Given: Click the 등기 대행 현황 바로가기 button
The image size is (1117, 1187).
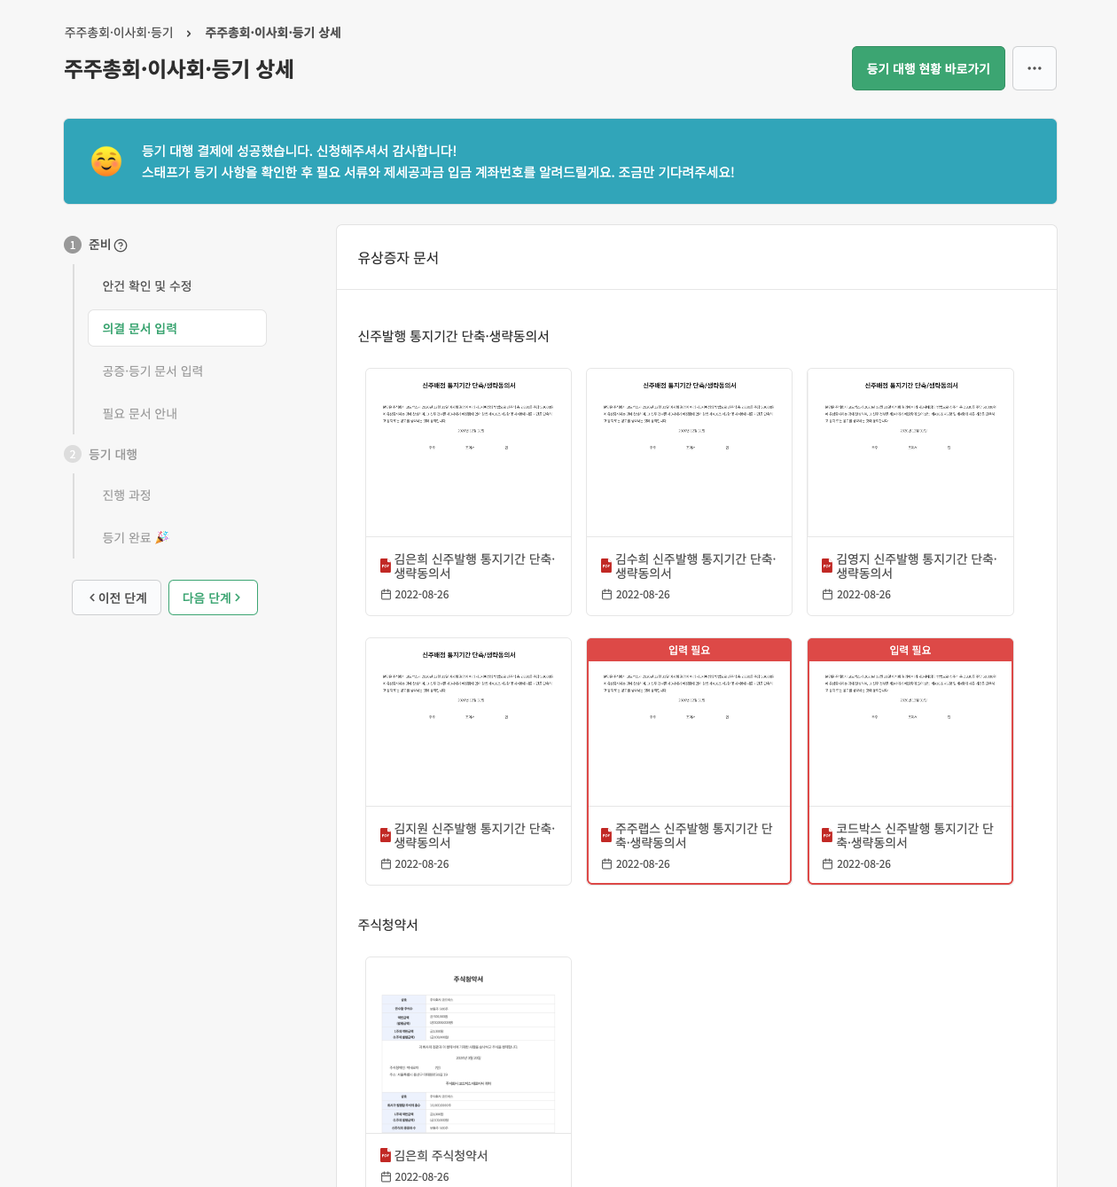Looking at the screenshot, I should [x=928, y=68].
